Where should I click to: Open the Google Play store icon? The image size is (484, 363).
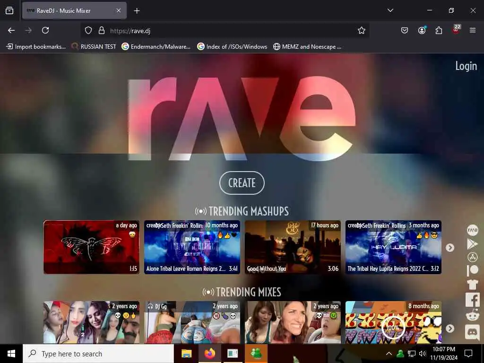(x=472, y=244)
